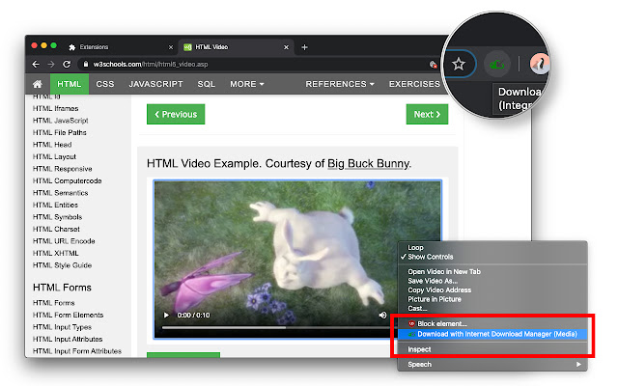
Task: Expand the MORE dropdown in the navbar
Action: (246, 84)
